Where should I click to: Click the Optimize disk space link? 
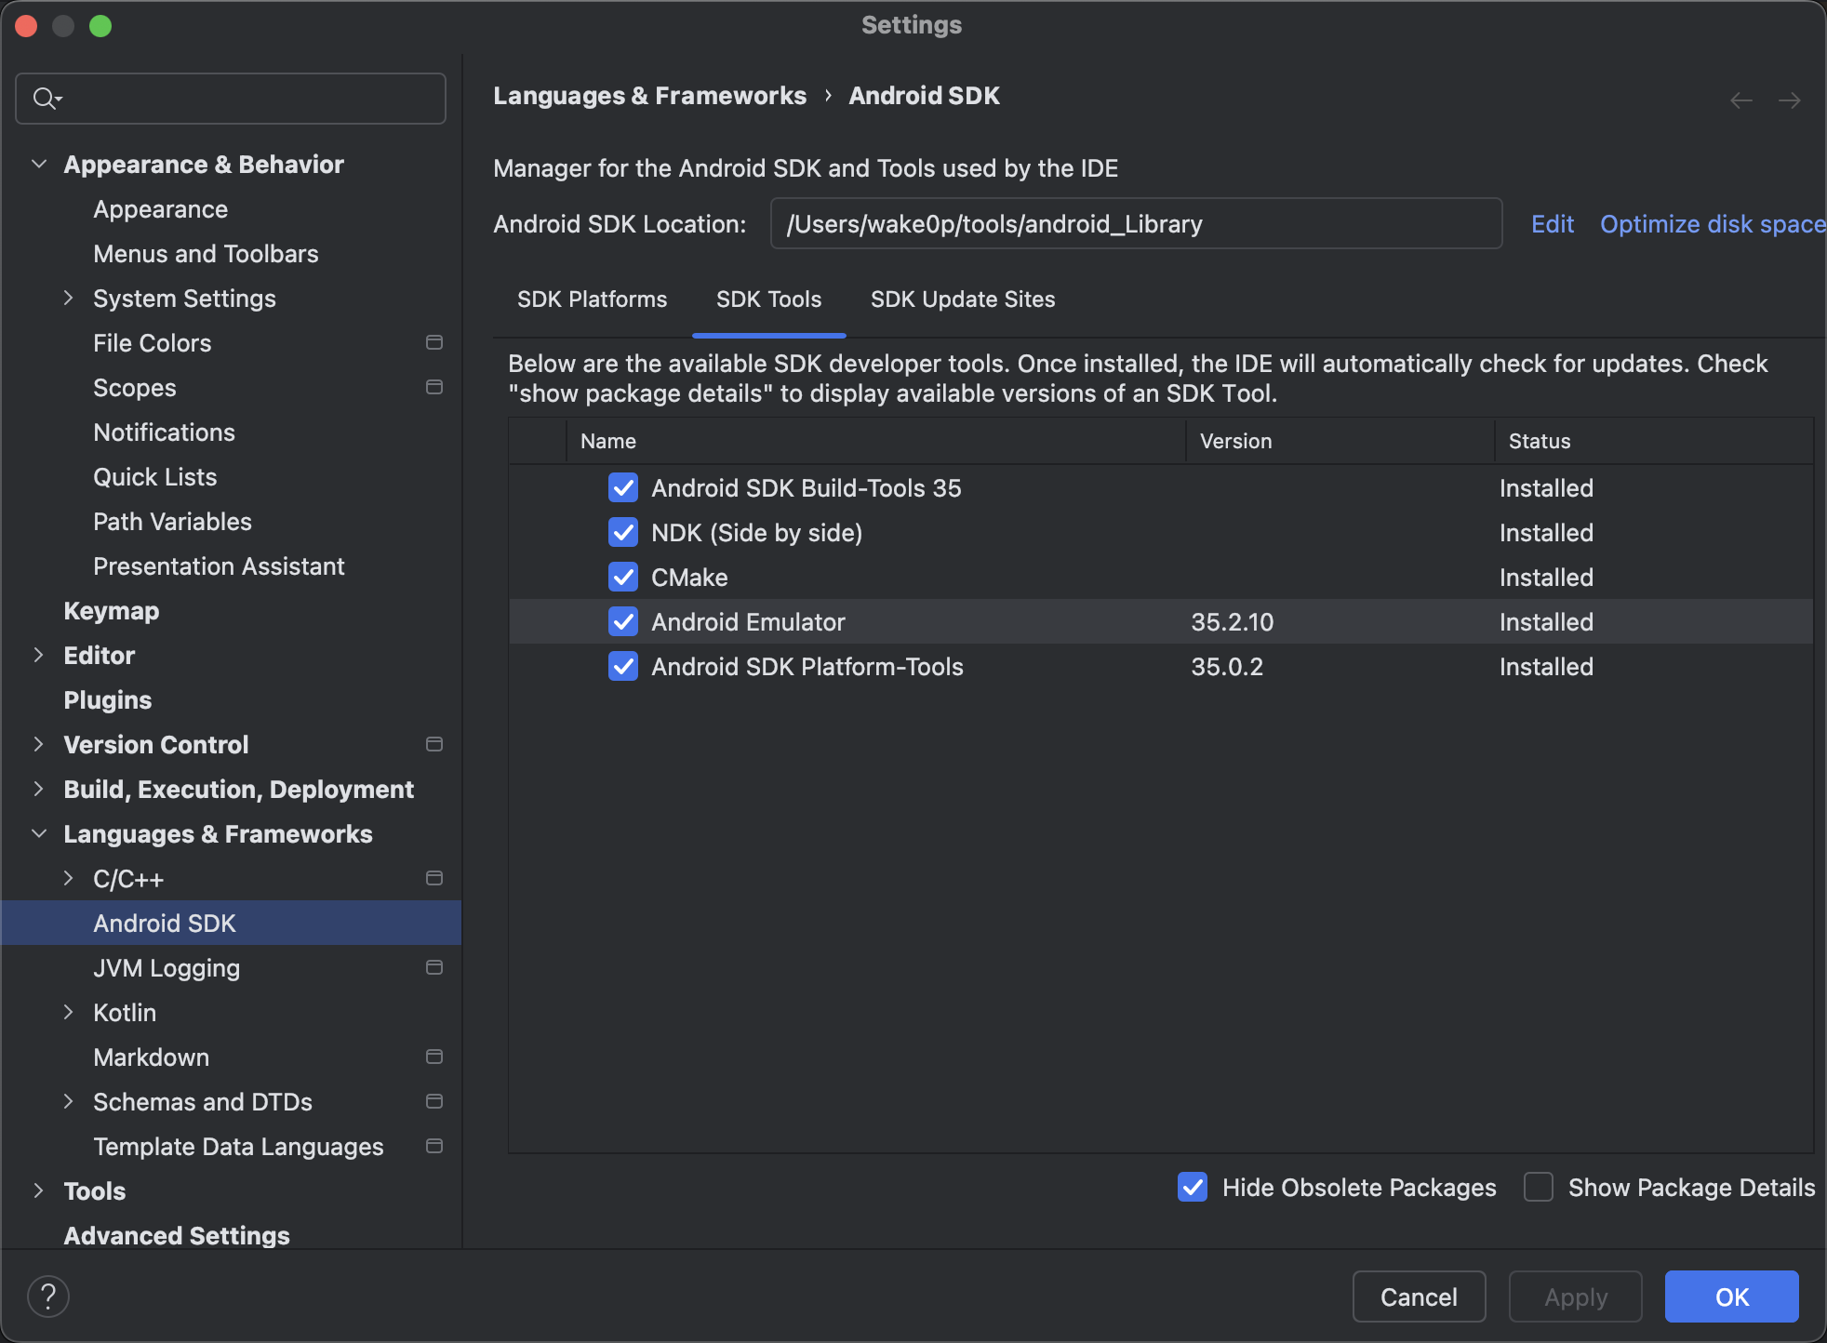click(x=1713, y=224)
